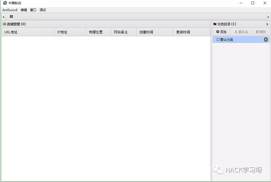Click the right scroll arrow on the tab bar
Screen dimensions: 271x182
click(268, 16)
